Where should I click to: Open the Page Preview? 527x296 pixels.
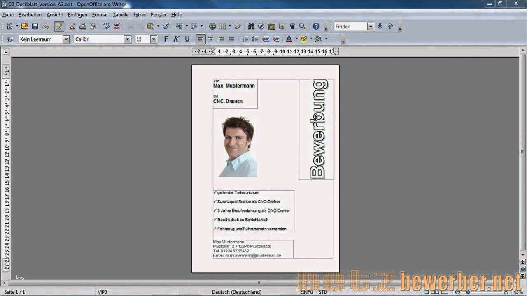94,26
